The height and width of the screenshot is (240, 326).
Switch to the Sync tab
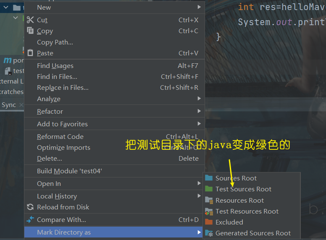(9, 105)
